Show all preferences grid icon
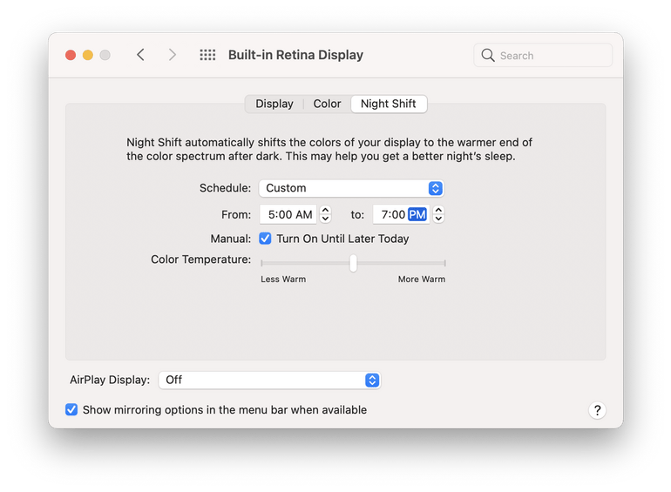Screen dimensions: 671x492 click(x=207, y=55)
